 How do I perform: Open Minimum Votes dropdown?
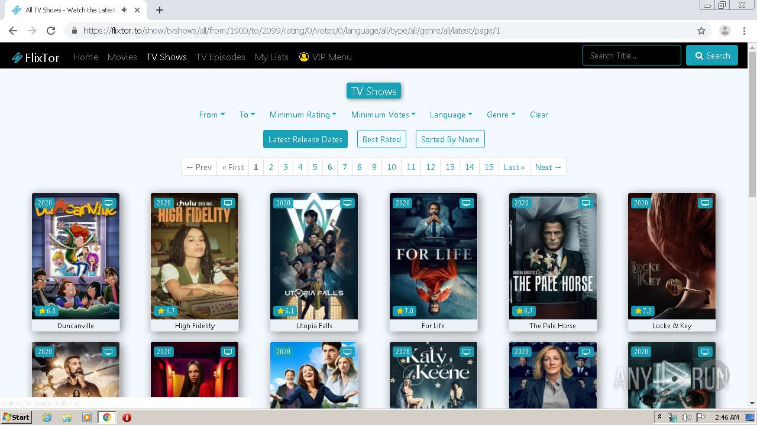point(383,115)
